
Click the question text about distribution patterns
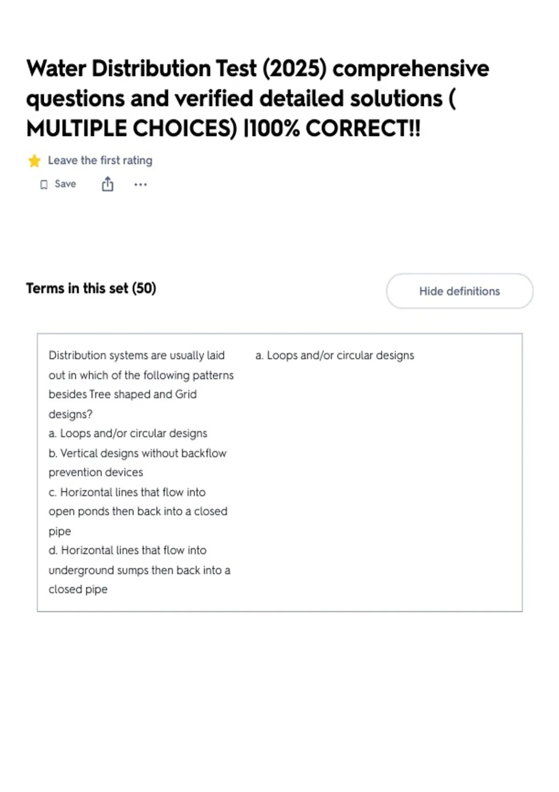(x=141, y=385)
